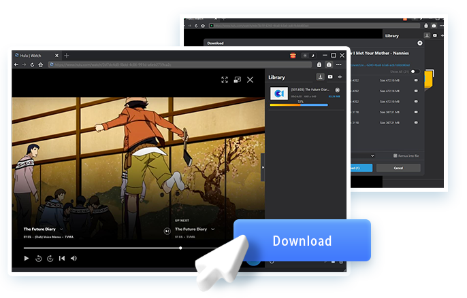The image size is (467, 298).
Task: Restart episode from the beginning
Action: click(62, 258)
